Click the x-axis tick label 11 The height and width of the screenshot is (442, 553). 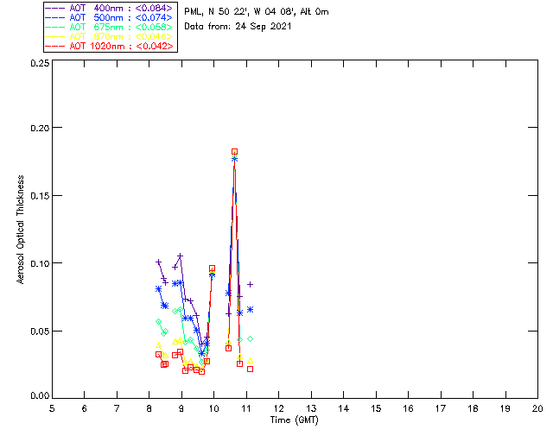pyautogui.click(x=246, y=408)
